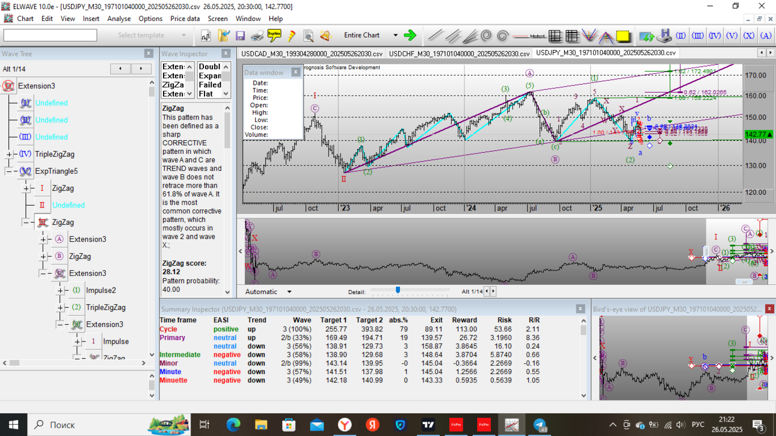Expand the Impulse2 (1) tree node
Image resolution: width=776 pixels, height=436 pixels.
[x=60, y=290]
